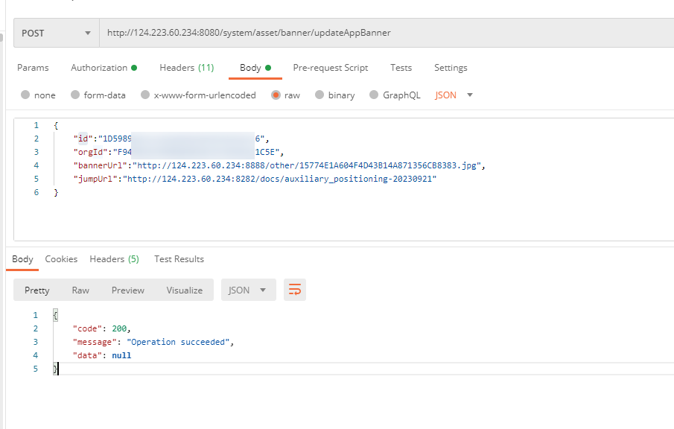
Task: Select the none body type radio button
Action: [26, 95]
